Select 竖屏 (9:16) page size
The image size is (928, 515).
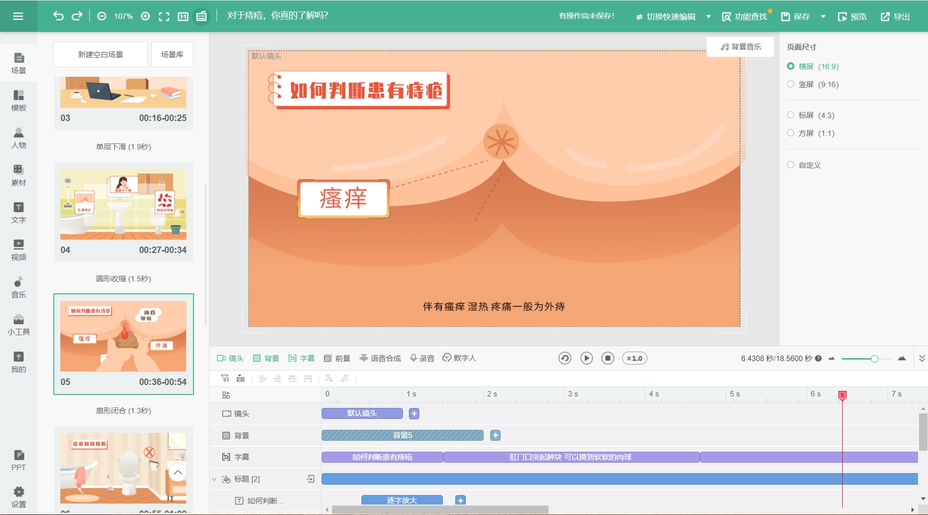813,84
